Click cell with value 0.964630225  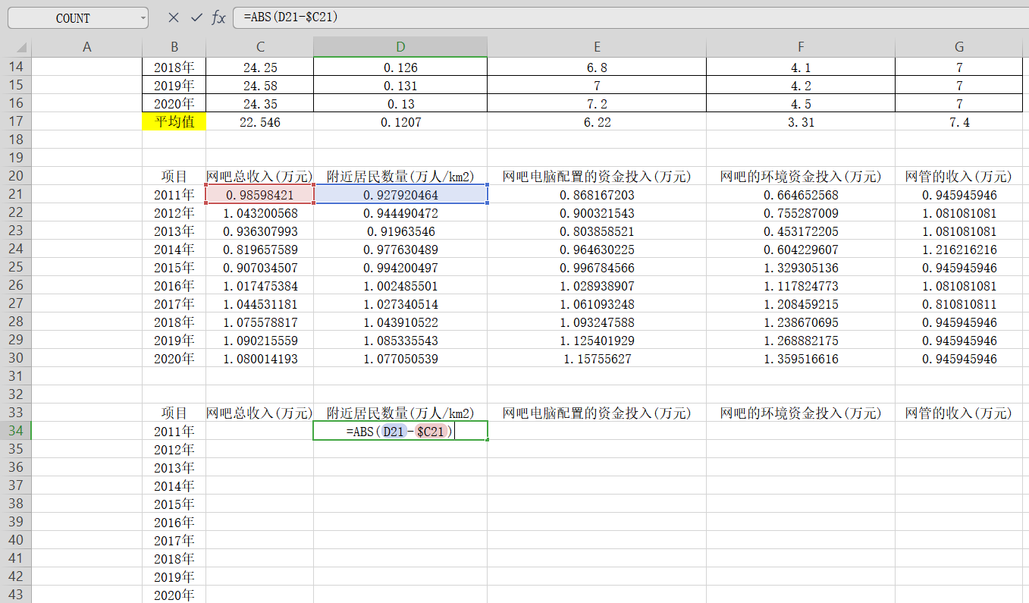(x=597, y=249)
